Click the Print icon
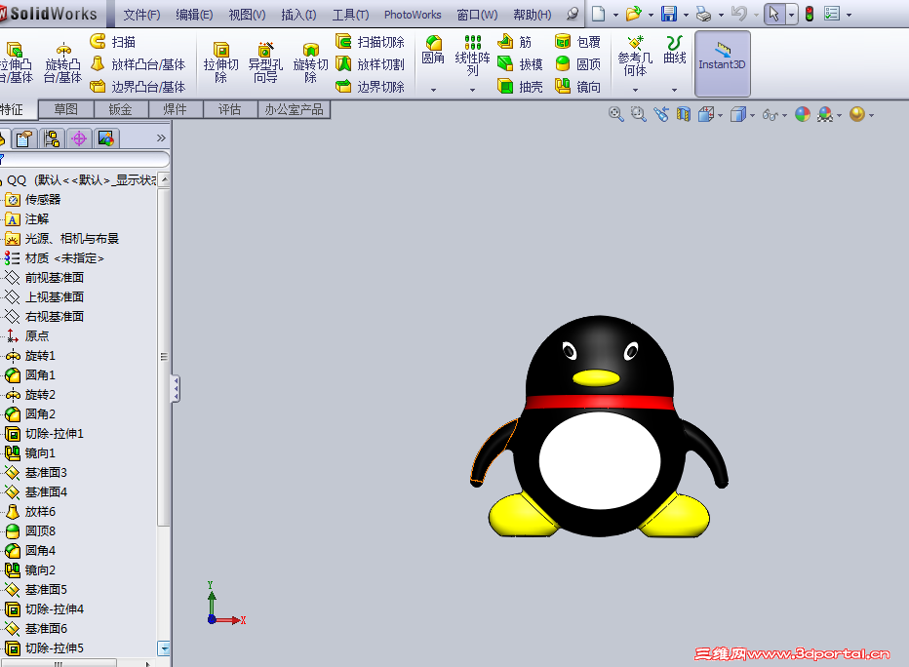The width and height of the screenshot is (909, 667). pyautogui.click(x=703, y=14)
